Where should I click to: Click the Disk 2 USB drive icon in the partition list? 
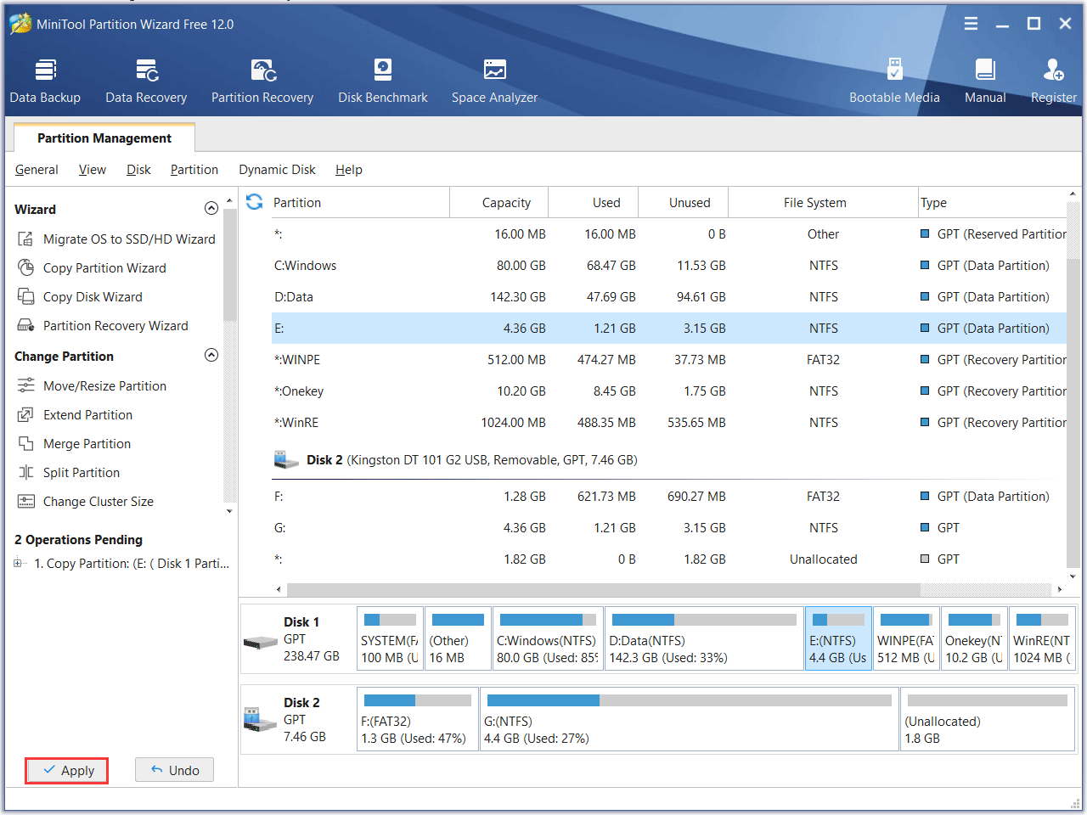pyautogui.click(x=286, y=460)
